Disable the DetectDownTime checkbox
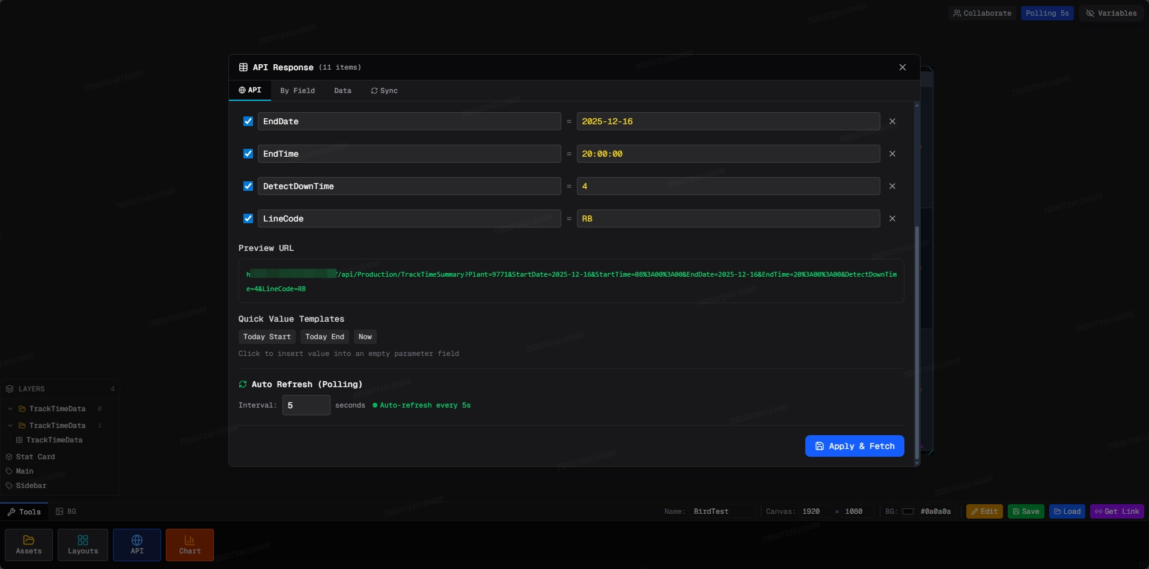This screenshot has width=1149, height=569. pyautogui.click(x=248, y=186)
